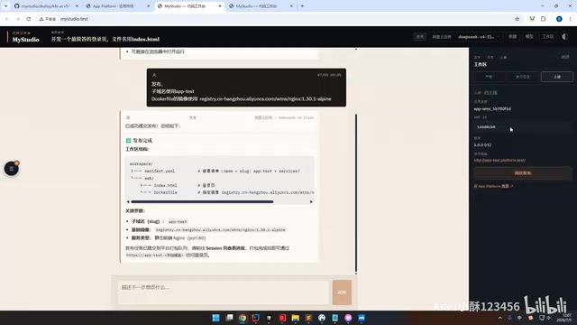Open File Explorer from the taskbar

pyautogui.click(x=295, y=318)
